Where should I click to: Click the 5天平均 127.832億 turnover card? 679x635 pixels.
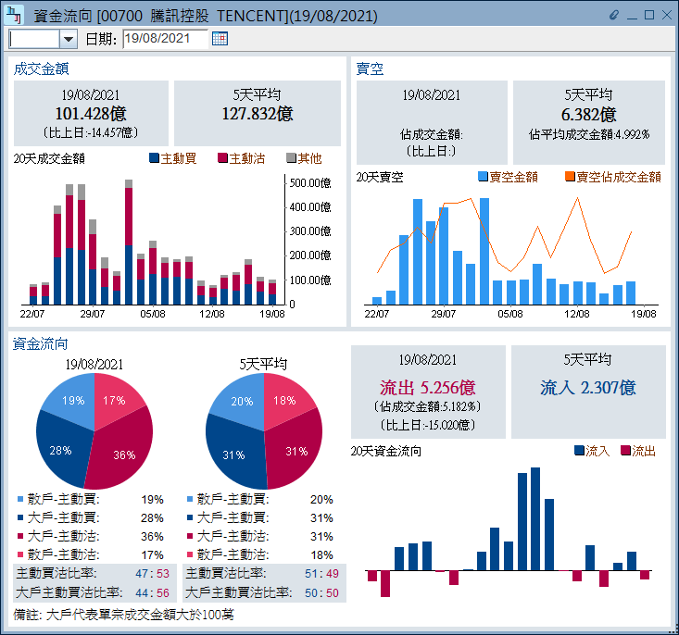point(258,112)
